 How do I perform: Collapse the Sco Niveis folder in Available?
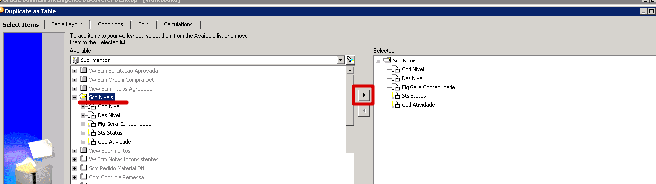pyautogui.click(x=75, y=97)
